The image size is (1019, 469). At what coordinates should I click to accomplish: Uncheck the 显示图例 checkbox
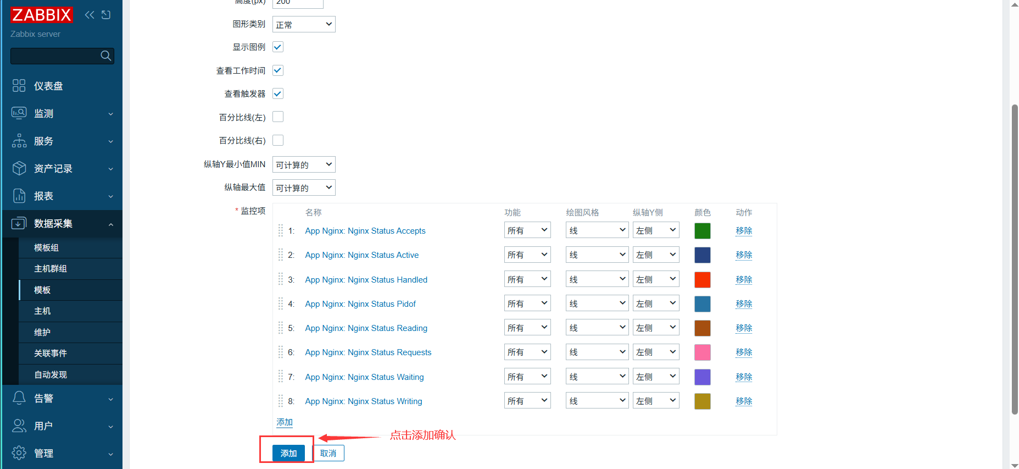click(x=278, y=47)
